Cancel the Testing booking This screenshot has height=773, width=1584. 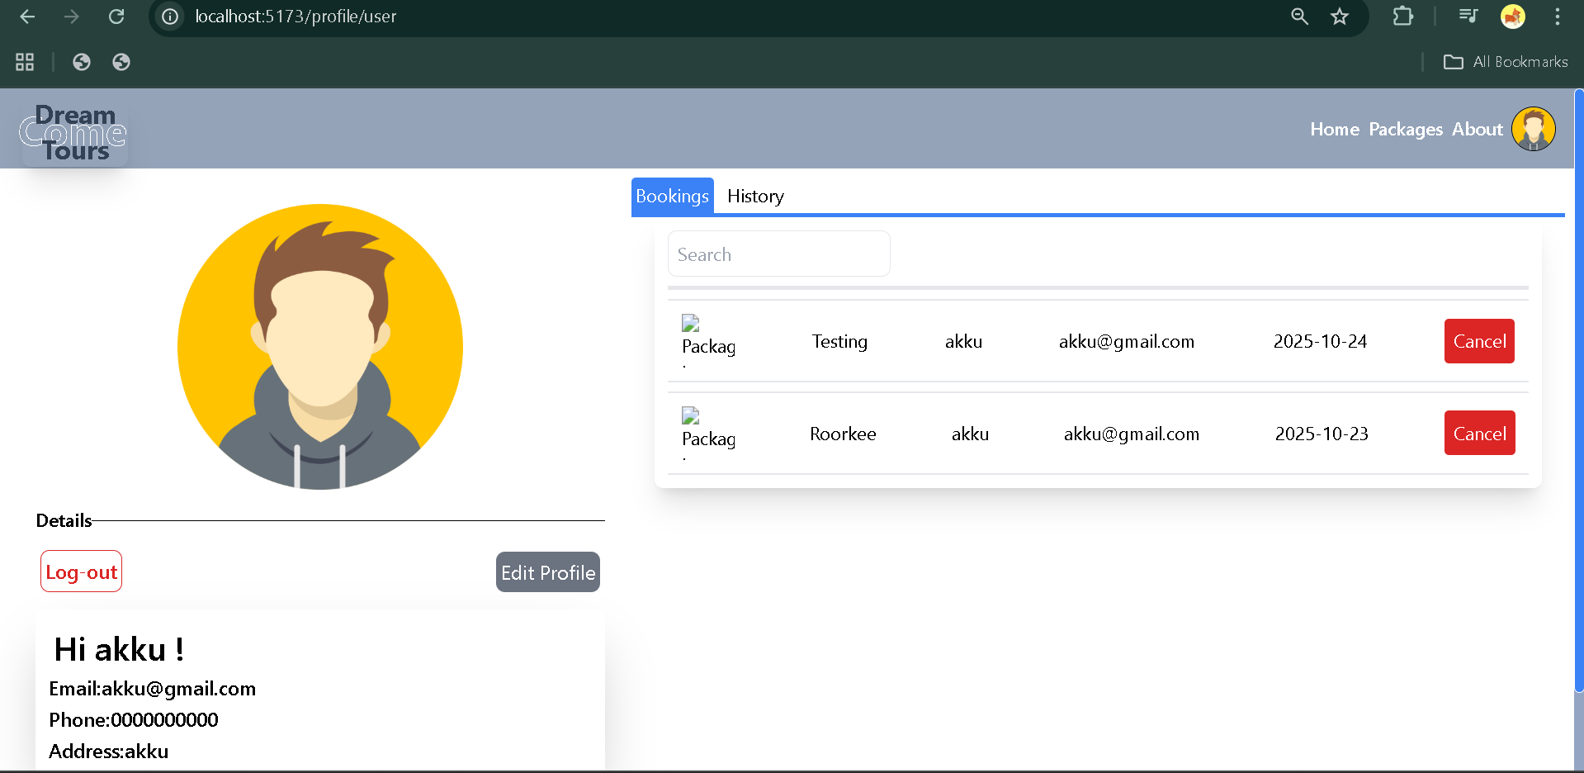click(x=1478, y=341)
